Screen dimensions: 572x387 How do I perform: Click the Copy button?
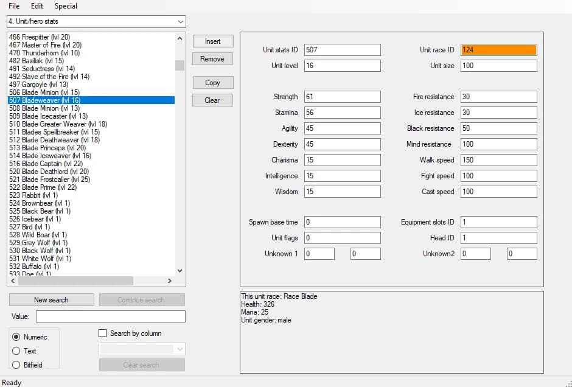213,82
